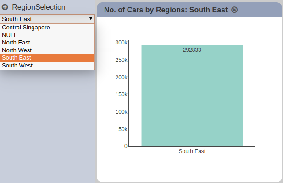
Task: Click the 100k y-axis tick label
Action: coord(121,112)
